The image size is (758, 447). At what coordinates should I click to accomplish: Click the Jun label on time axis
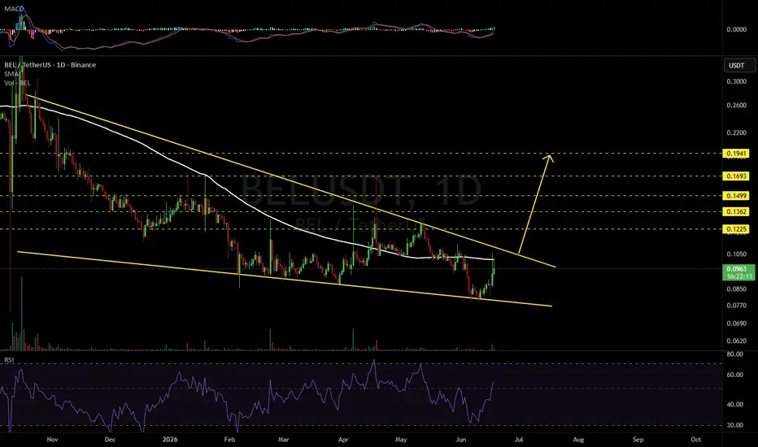[461, 440]
